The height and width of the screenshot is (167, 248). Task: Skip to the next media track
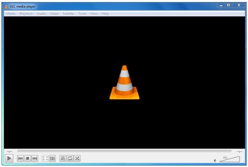click(35, 158)
